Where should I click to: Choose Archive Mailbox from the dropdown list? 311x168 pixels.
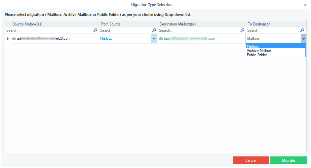tap(276, 51)
